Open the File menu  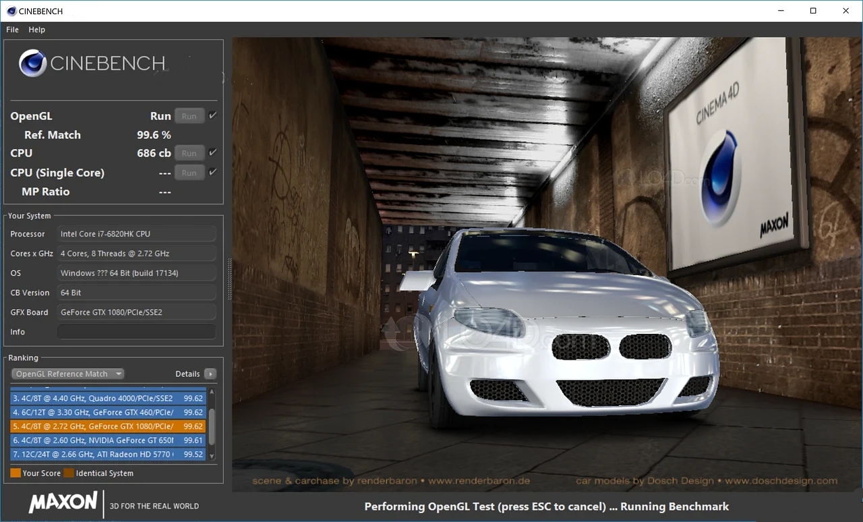(11, 30)
